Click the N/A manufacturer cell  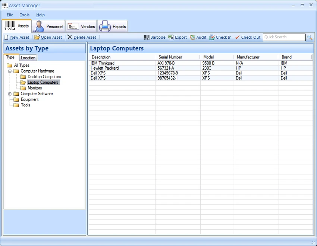(239, 63)
